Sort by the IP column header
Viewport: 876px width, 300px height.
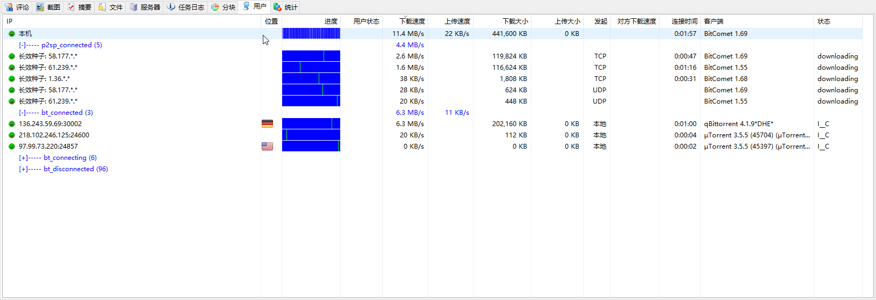(132, 21)
